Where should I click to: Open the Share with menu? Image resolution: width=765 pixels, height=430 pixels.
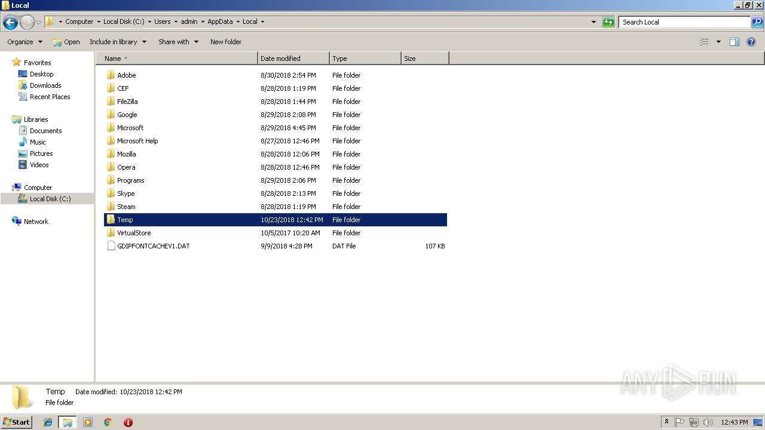(178, 42)
